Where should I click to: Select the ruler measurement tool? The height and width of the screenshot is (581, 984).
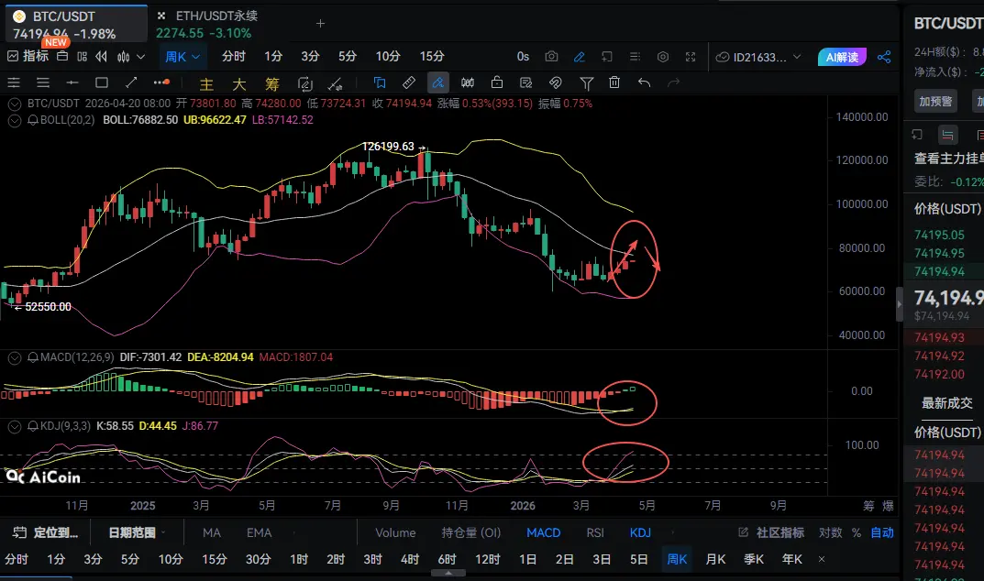click(408, 82)
